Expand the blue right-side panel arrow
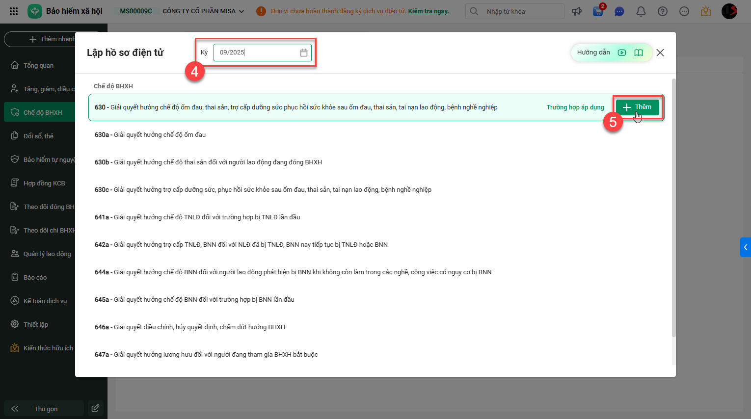The height and width of the screenshot is (419, 751). point(745,247)
